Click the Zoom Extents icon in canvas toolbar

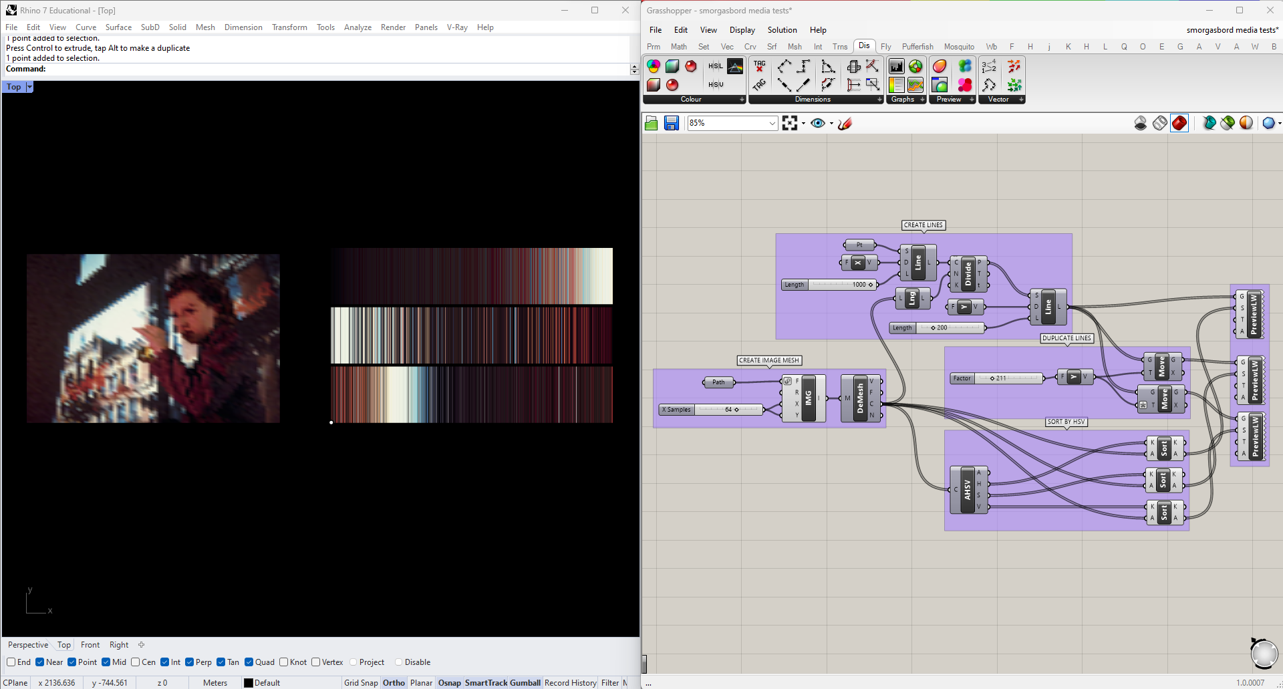coord(790,123)
